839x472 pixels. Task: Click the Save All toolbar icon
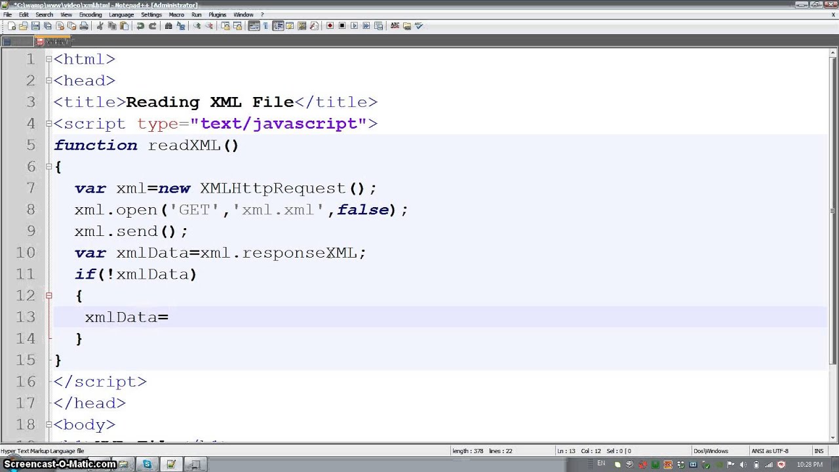47,26
